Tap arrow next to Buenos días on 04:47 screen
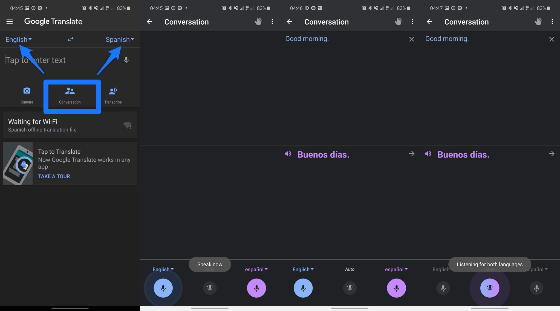560x311 pixels. [552, 154]
